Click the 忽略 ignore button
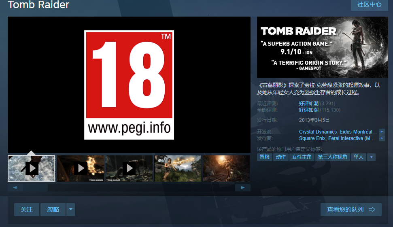Screen dimensions: 393x227 53,210
